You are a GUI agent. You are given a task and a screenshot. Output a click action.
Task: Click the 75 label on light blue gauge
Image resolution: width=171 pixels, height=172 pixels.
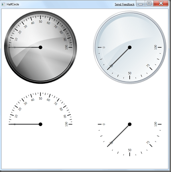(x=148, y=66)
